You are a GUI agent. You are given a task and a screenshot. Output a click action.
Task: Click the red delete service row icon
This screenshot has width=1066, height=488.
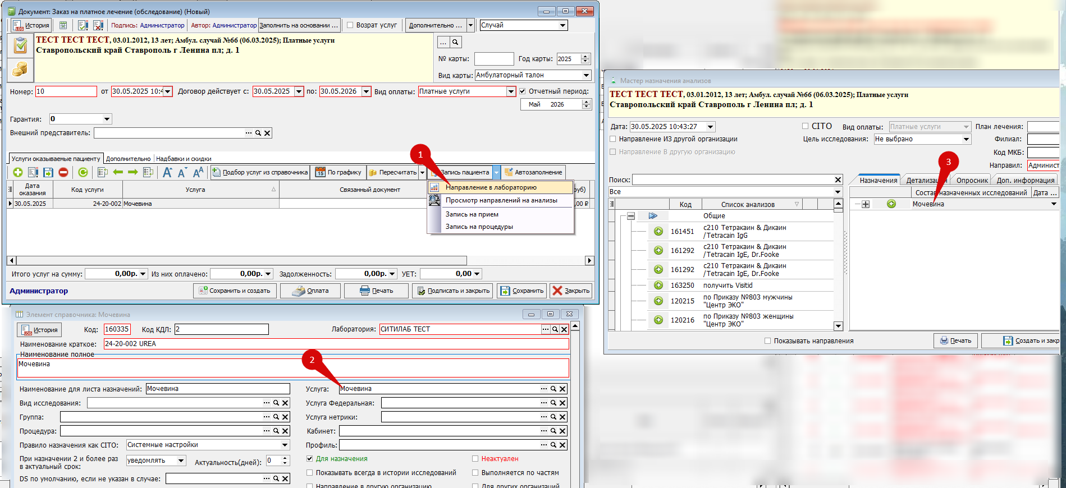[63, 172]
